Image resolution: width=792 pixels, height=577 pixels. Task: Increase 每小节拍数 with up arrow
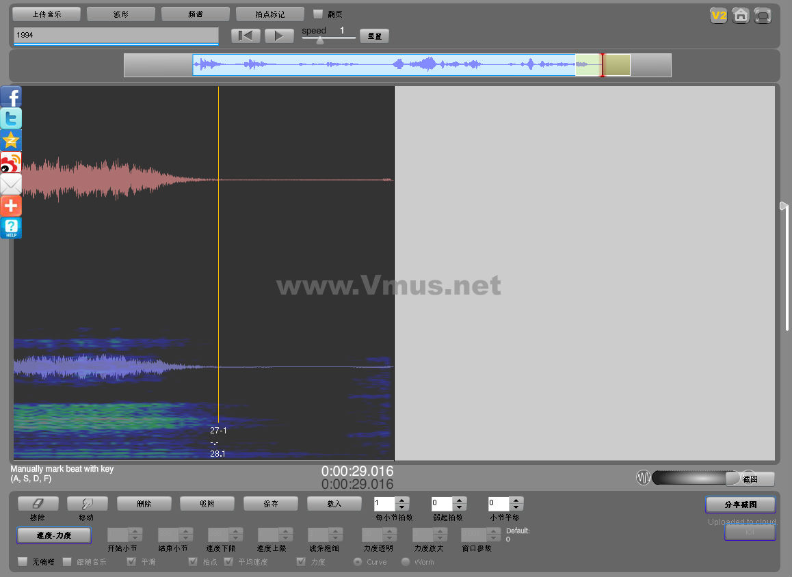tap(402, 500)
